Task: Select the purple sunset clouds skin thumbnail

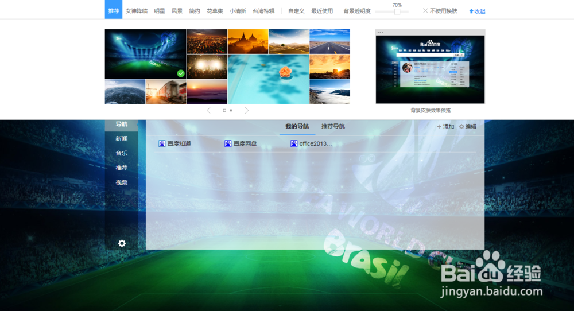Action: click(207, 91)
